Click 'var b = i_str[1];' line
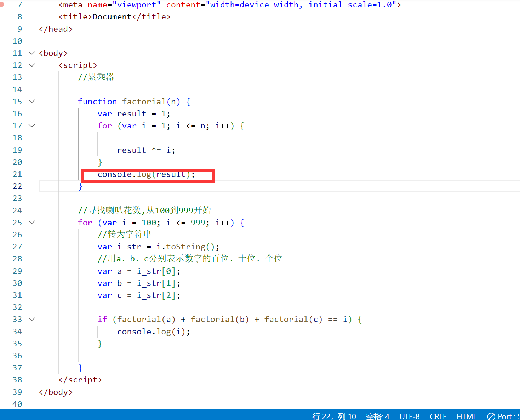 point(139,283)
